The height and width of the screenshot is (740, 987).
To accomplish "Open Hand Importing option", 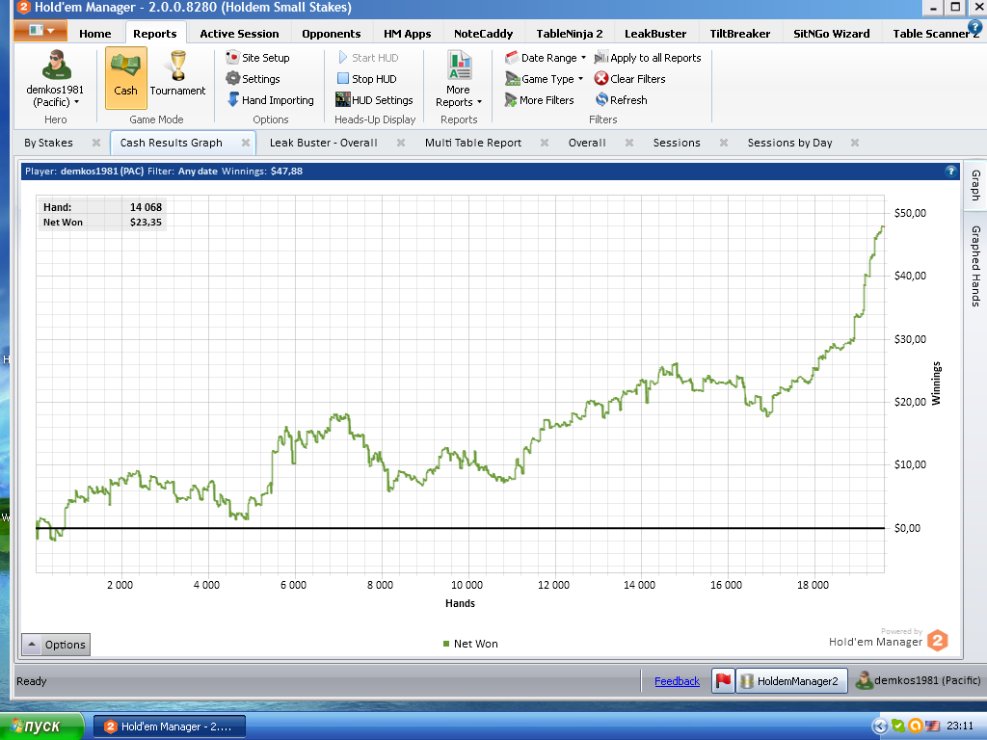I will [x=270, y=100].
